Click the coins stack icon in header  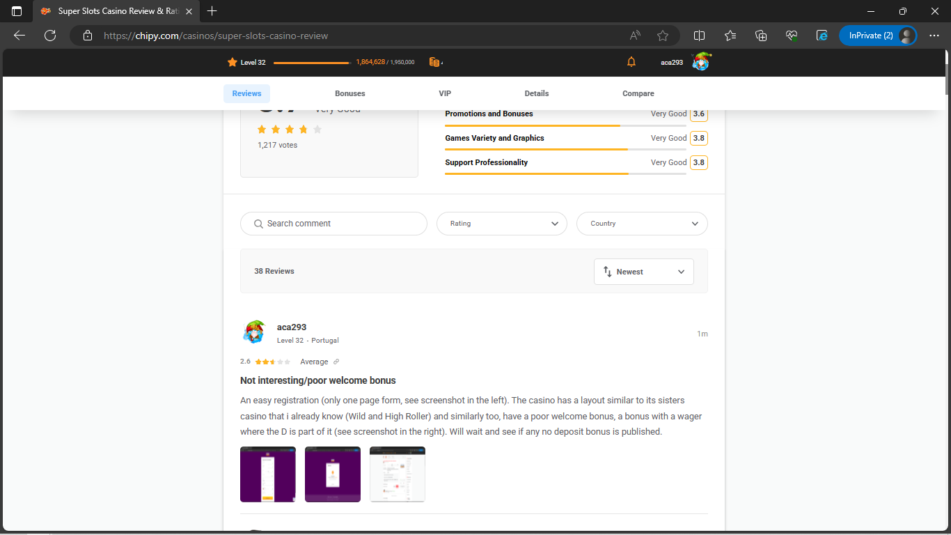pyautogui.click(x=434, y=62)
